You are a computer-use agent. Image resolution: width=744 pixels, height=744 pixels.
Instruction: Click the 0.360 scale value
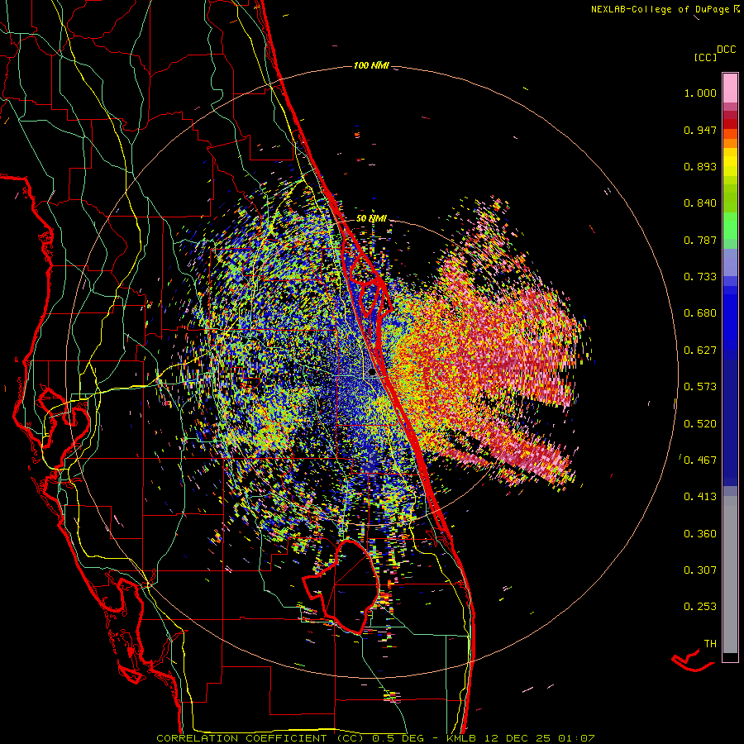pos(700,534)
